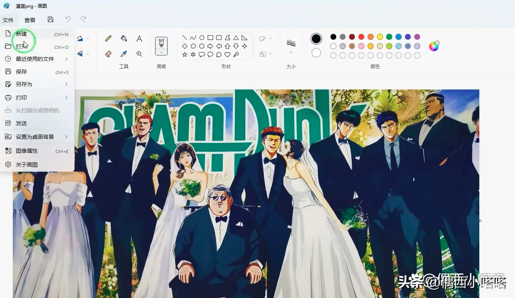Viewport: 515px width, 298px height.
Task: Choose the Four-point star shape
Action: [x=245, y=46]
